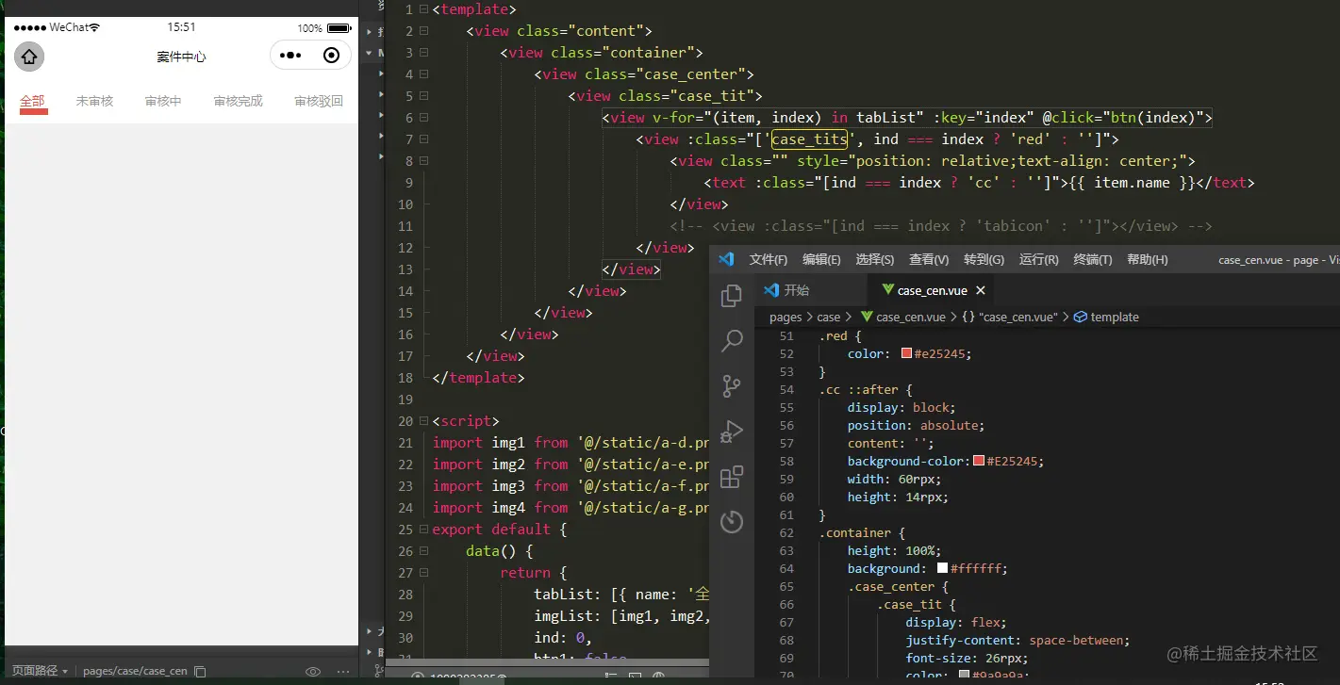Select the 全部 tab in the simulator
The image size is (1340, 685).
[x=33, y=101]
